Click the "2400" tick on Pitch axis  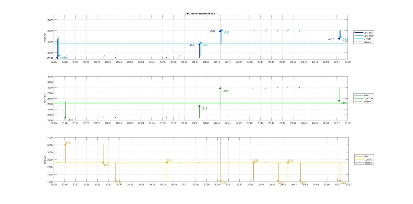point(50,120)
